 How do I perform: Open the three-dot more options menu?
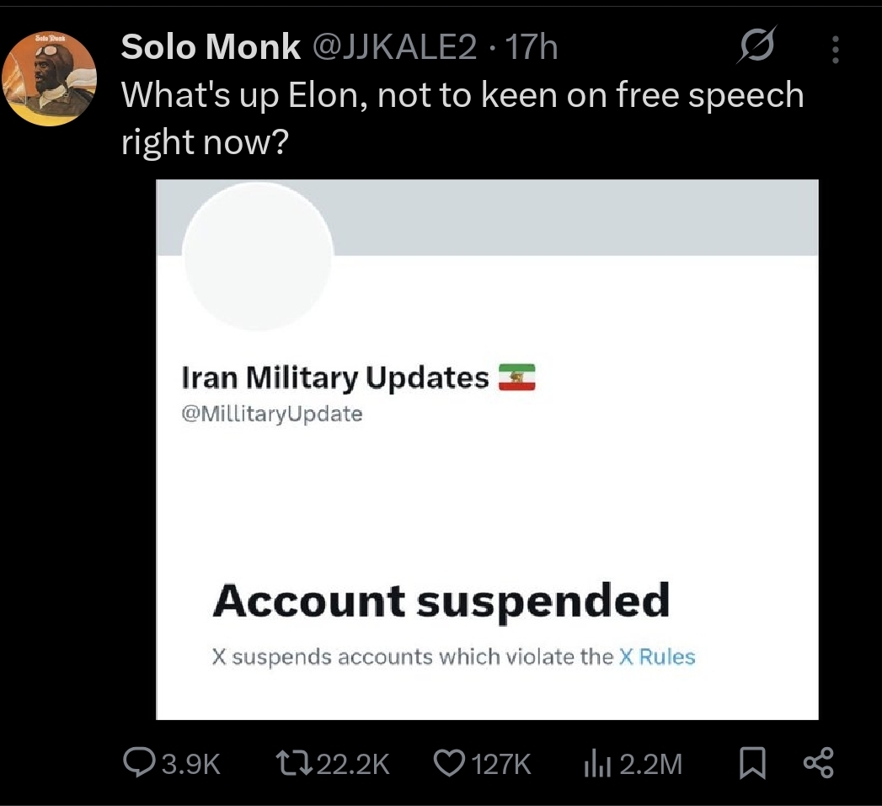[835, 51]
